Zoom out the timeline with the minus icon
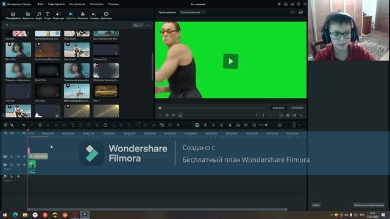 pyautogui.click(x=254, y=125)
